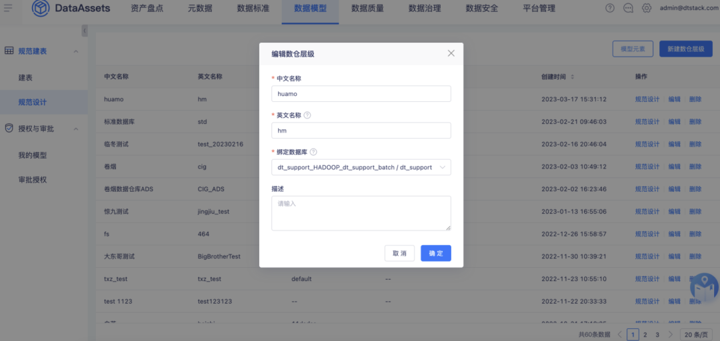Go to the previous page arrow
720x341 pixels.
pyautogui.click(x=619, y=334)
